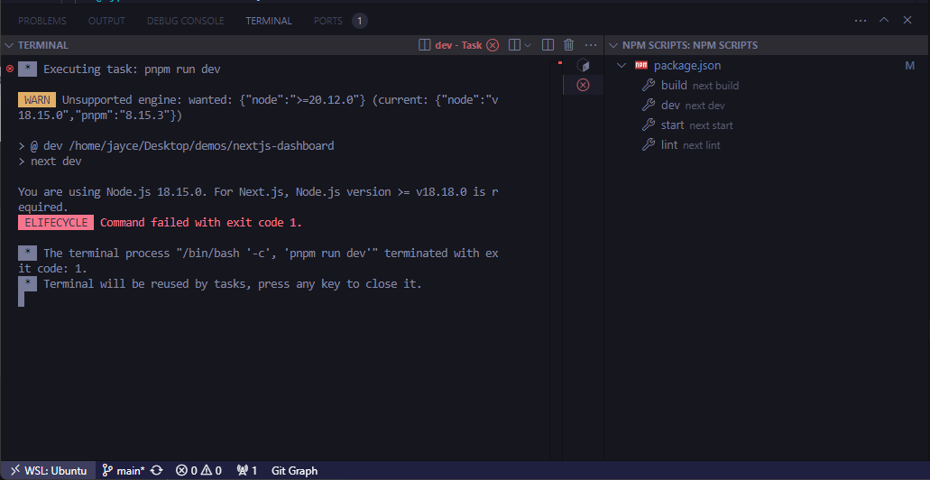
Task: Collapse the package.json tree node
Action: point(622,66)
